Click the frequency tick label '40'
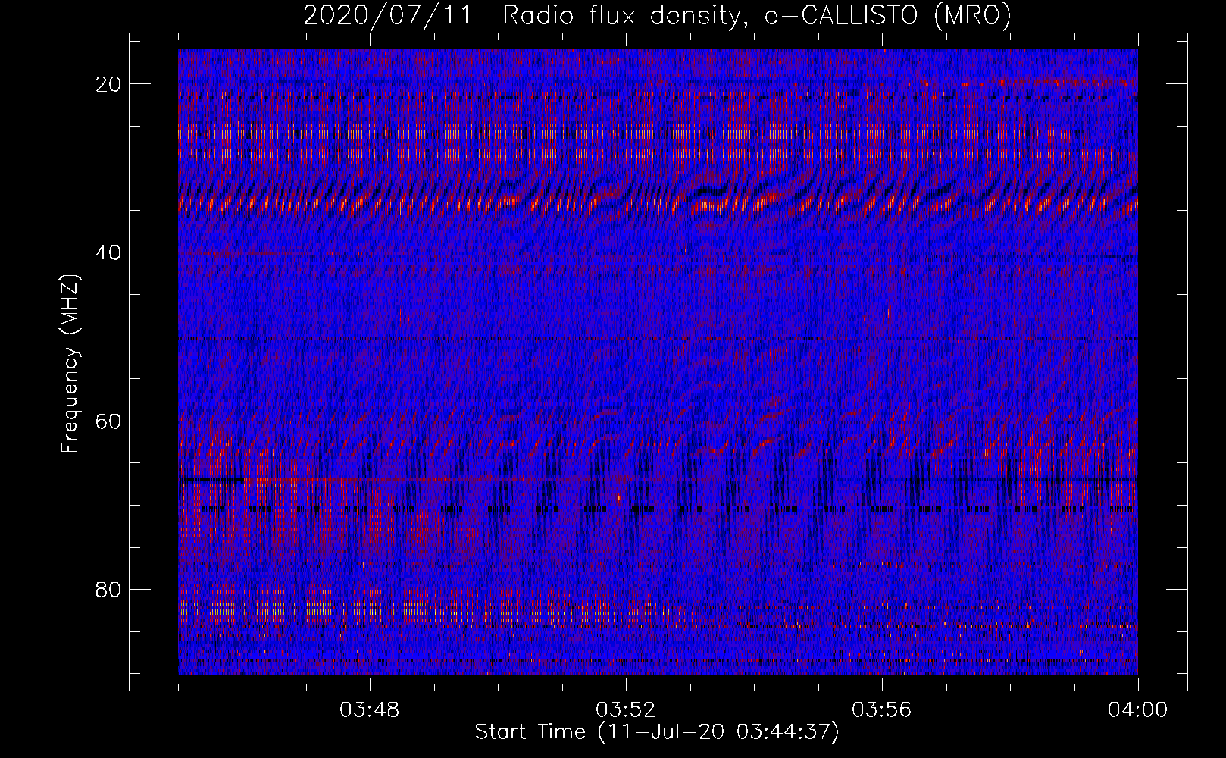The width and height of the screenshot is (1226, 758). point(108,252)
